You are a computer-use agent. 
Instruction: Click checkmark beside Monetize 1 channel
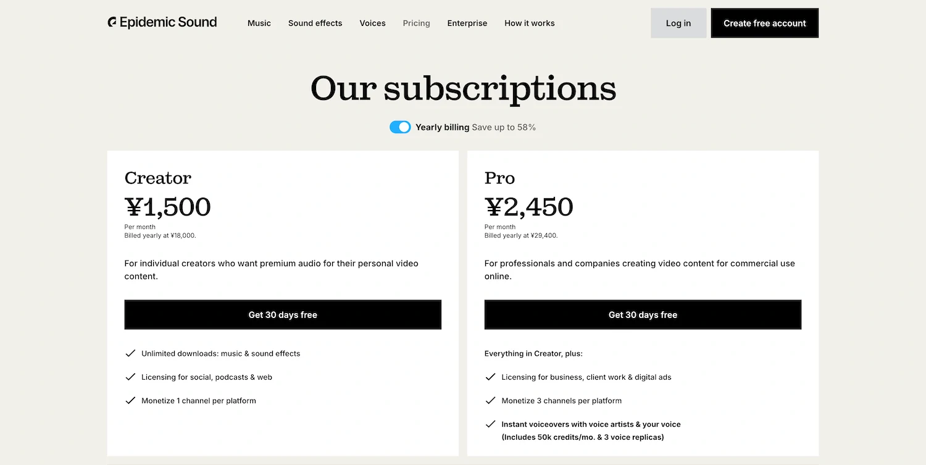click(130, 400)
